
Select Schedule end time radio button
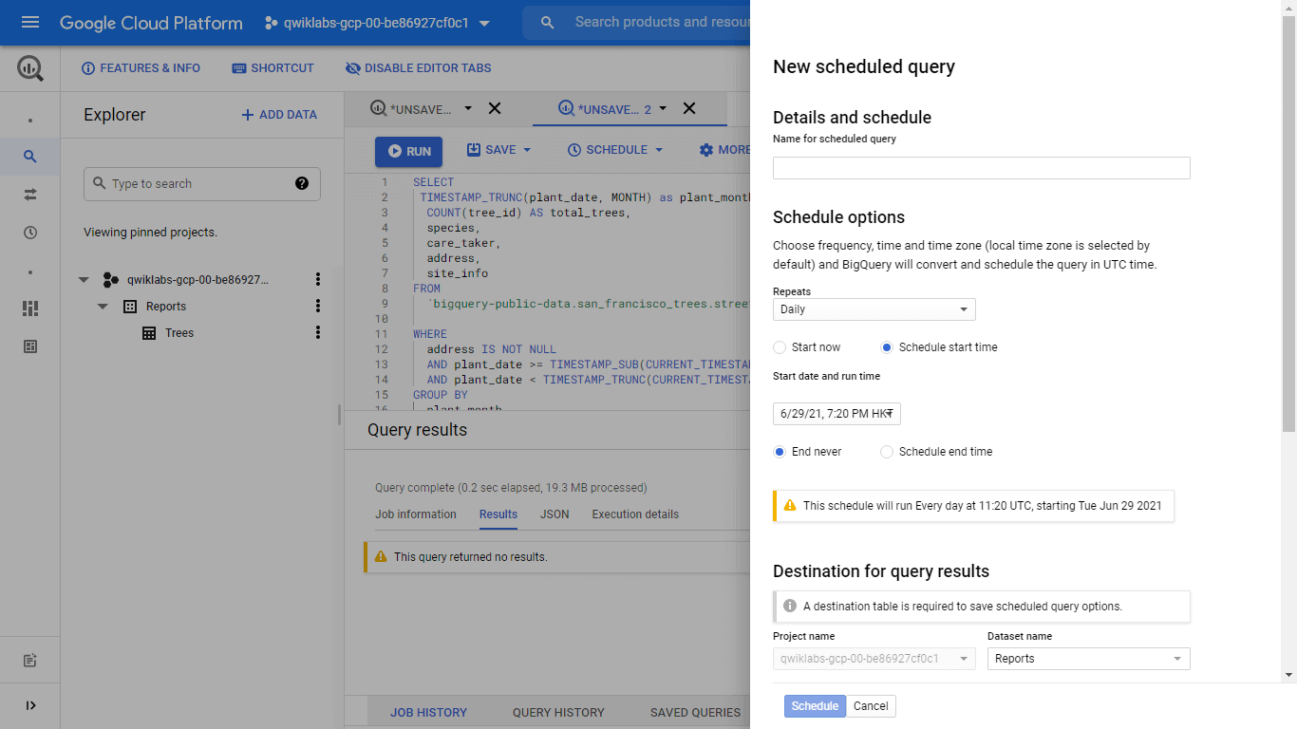[887, 452]
